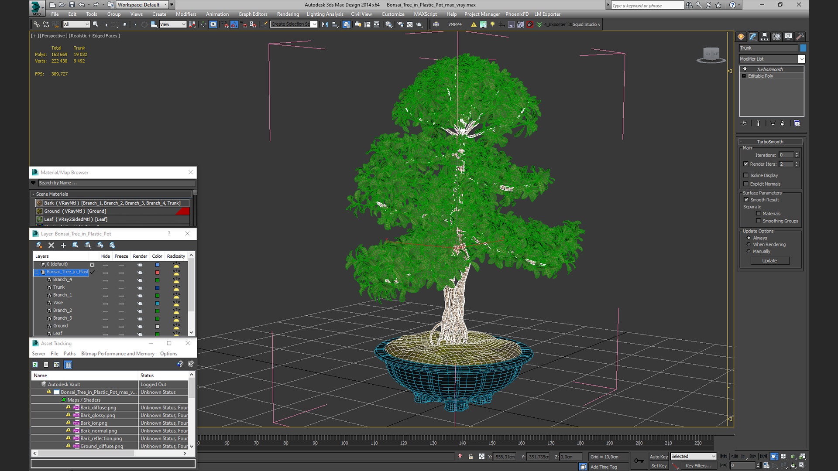Check Separate by Materials checkbox
This screenshot has height=471, width=838.
click(759, 214)
